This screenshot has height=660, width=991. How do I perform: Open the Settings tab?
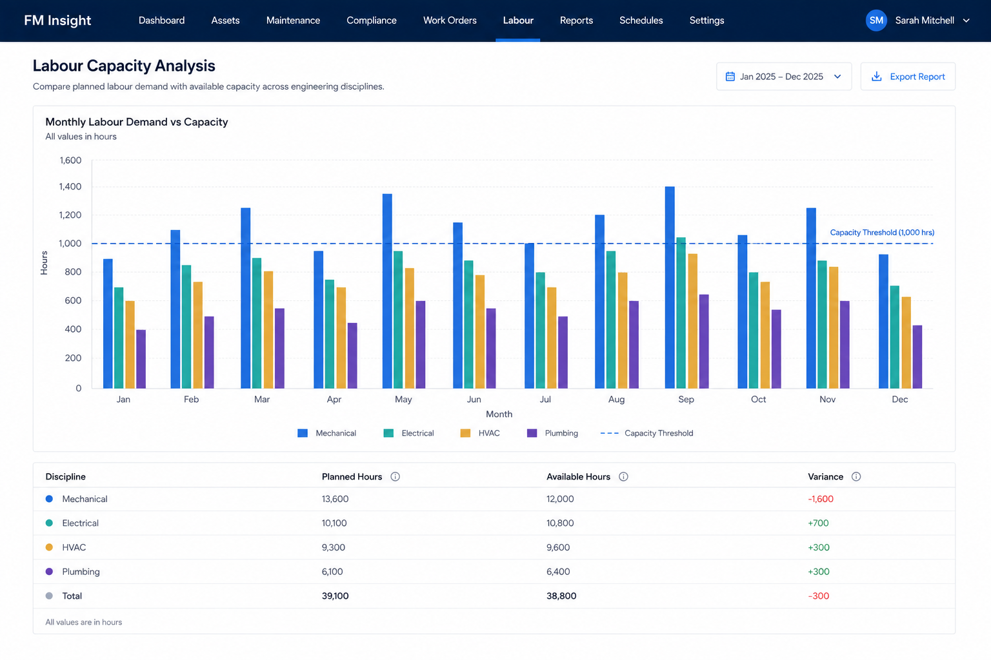tap(706, 21)
